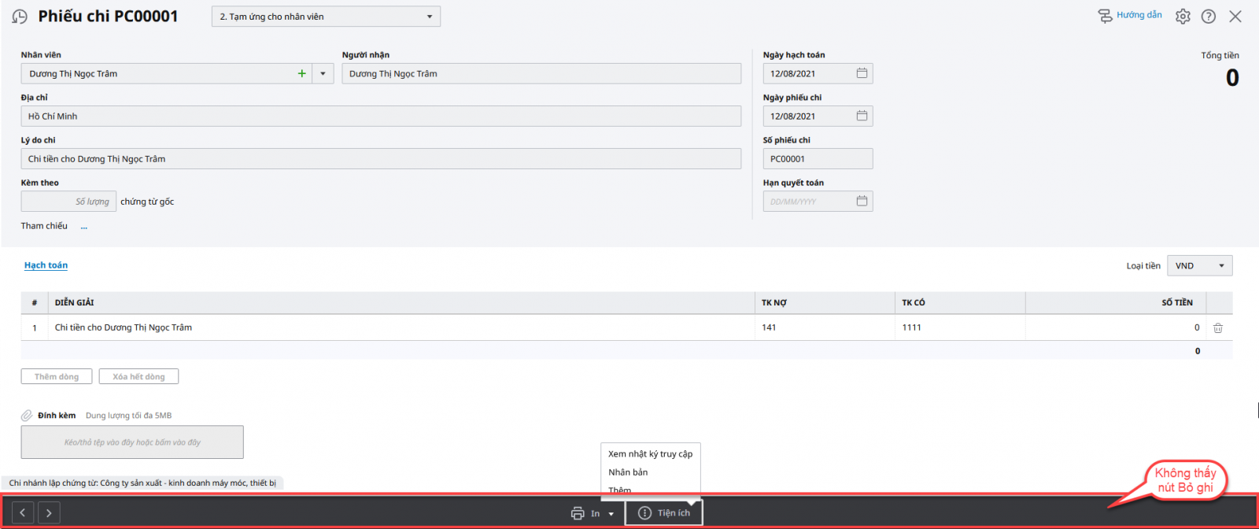This screenshot has width=1259, height=529.
Task: Delete row 1 with trash icon
Action: coord(1217,328)
